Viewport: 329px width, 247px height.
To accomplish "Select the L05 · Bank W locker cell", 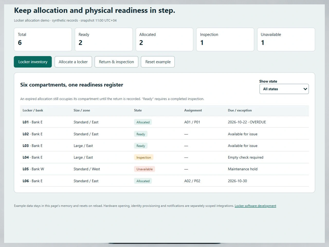I will pos(33,169).
